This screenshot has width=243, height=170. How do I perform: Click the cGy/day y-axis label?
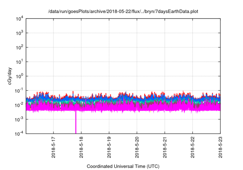point(9,76)
